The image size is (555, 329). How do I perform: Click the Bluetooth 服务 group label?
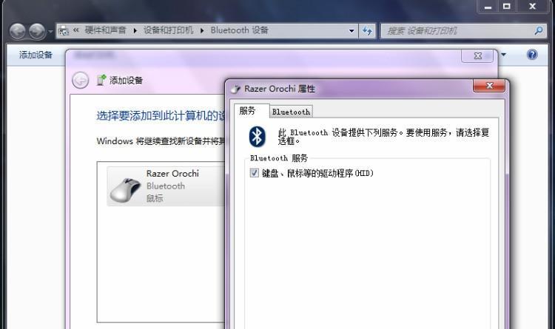click(279, 158)
